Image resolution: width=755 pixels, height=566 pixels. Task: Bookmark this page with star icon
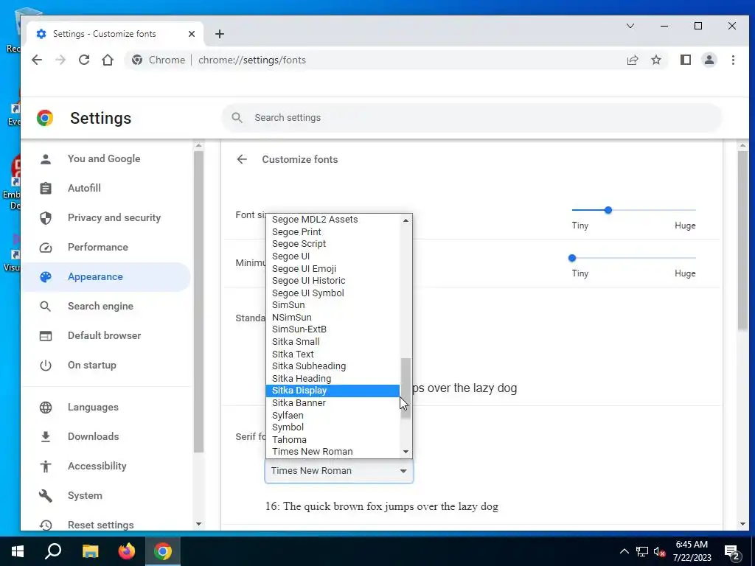point(655,60)
